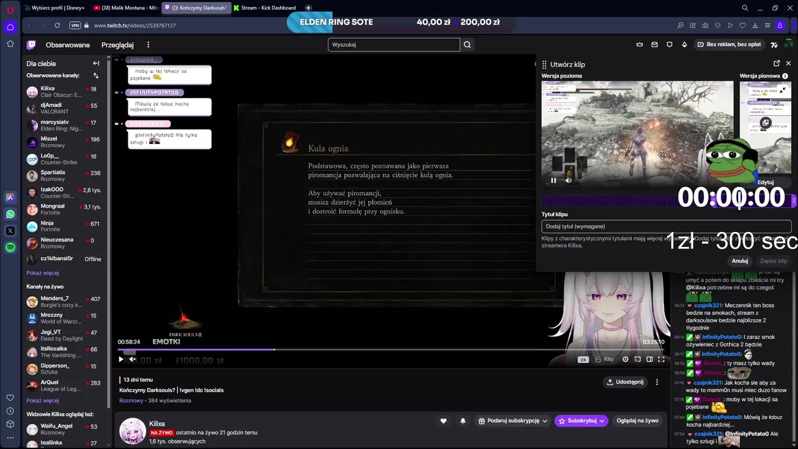Open Opera history clock icon

(10, 411)
